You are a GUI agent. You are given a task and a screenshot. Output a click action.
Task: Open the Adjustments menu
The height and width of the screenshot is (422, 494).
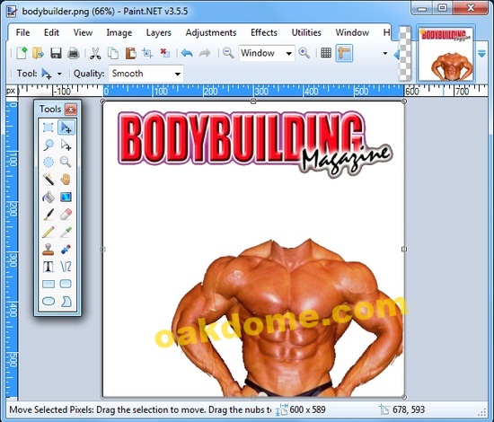point(211,32)
